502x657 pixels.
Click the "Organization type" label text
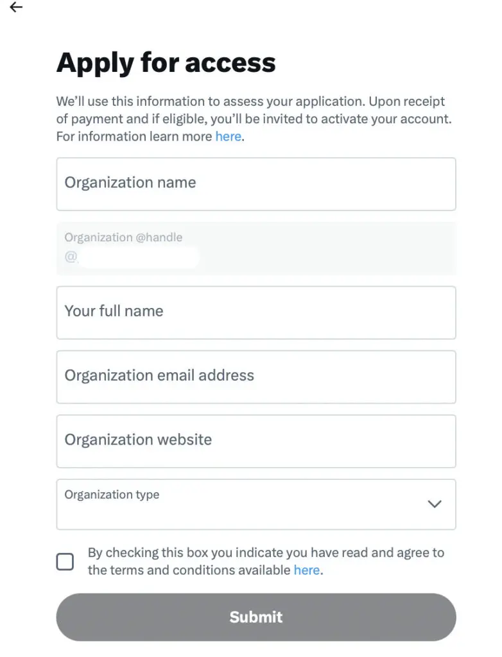coord(112,495)
